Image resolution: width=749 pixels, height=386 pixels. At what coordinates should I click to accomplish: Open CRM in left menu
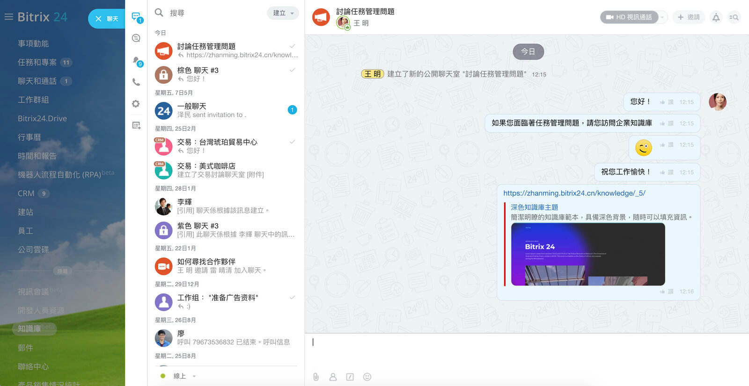pos(26,193)
